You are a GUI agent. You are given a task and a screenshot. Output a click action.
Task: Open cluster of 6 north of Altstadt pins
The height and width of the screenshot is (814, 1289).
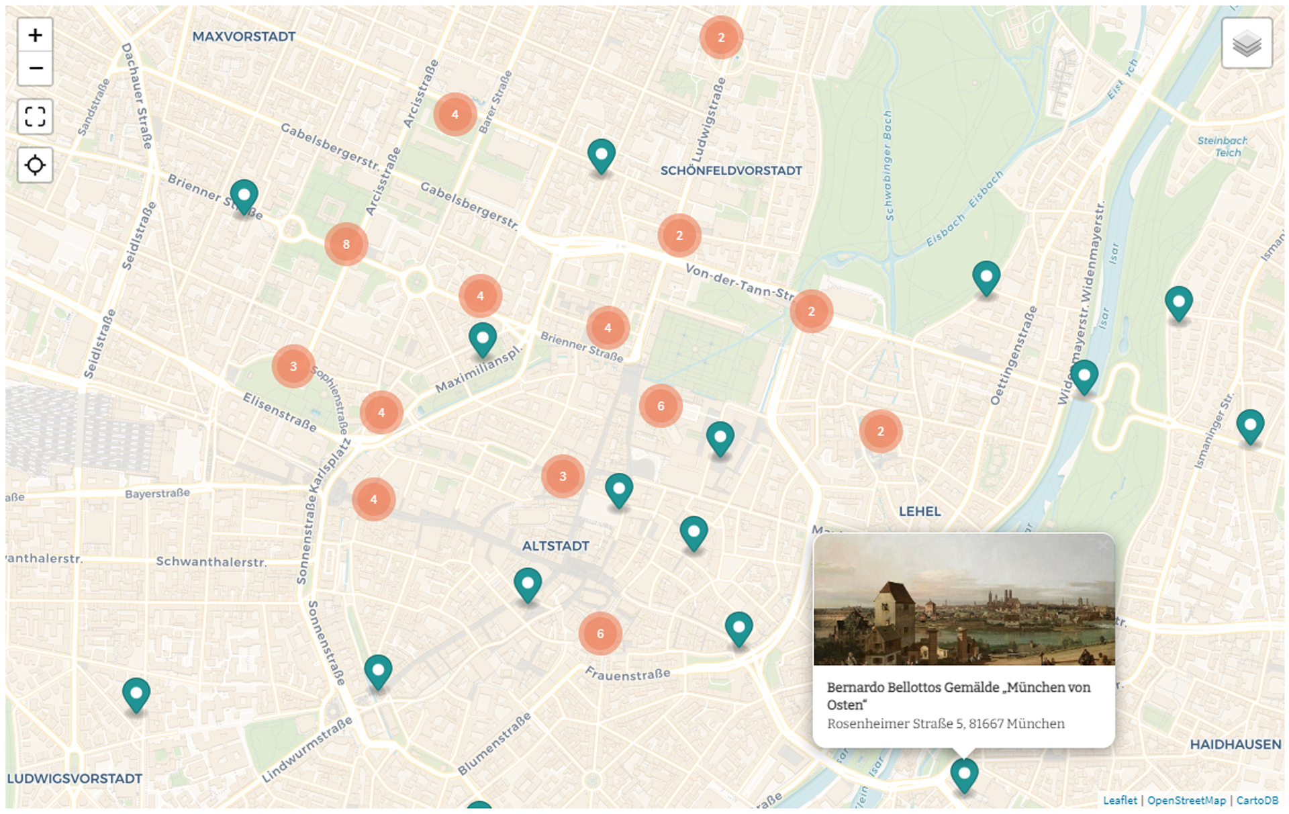click(661, 406)
